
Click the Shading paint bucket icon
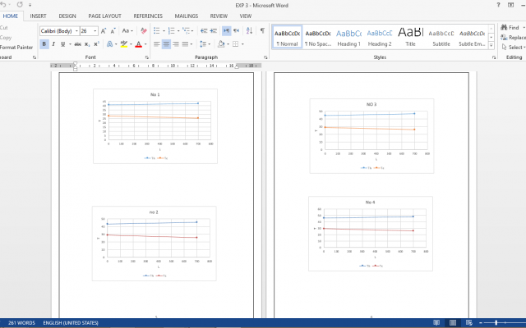221,44
